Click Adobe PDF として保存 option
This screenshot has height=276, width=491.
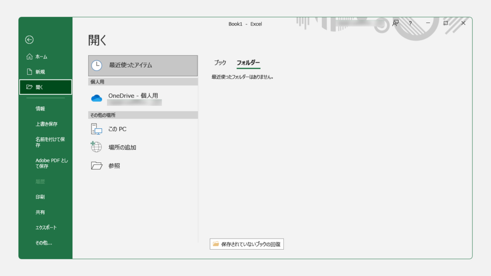[x=51, y=163]
